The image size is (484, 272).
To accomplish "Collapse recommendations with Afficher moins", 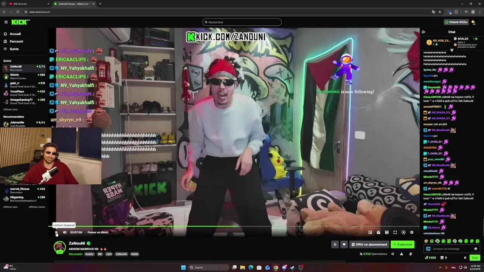I will pyautogui.click(x=37, y=207).
